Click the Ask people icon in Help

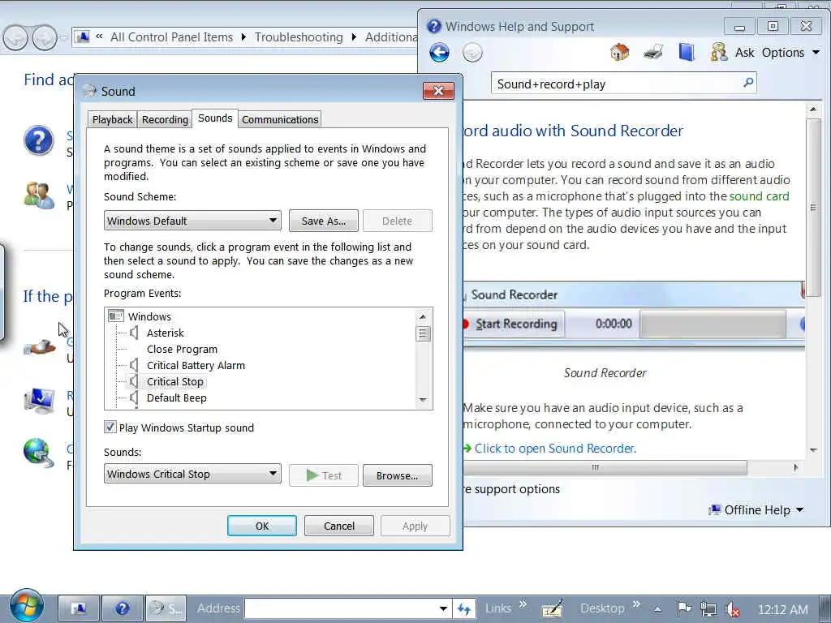(x=719, y=52)
